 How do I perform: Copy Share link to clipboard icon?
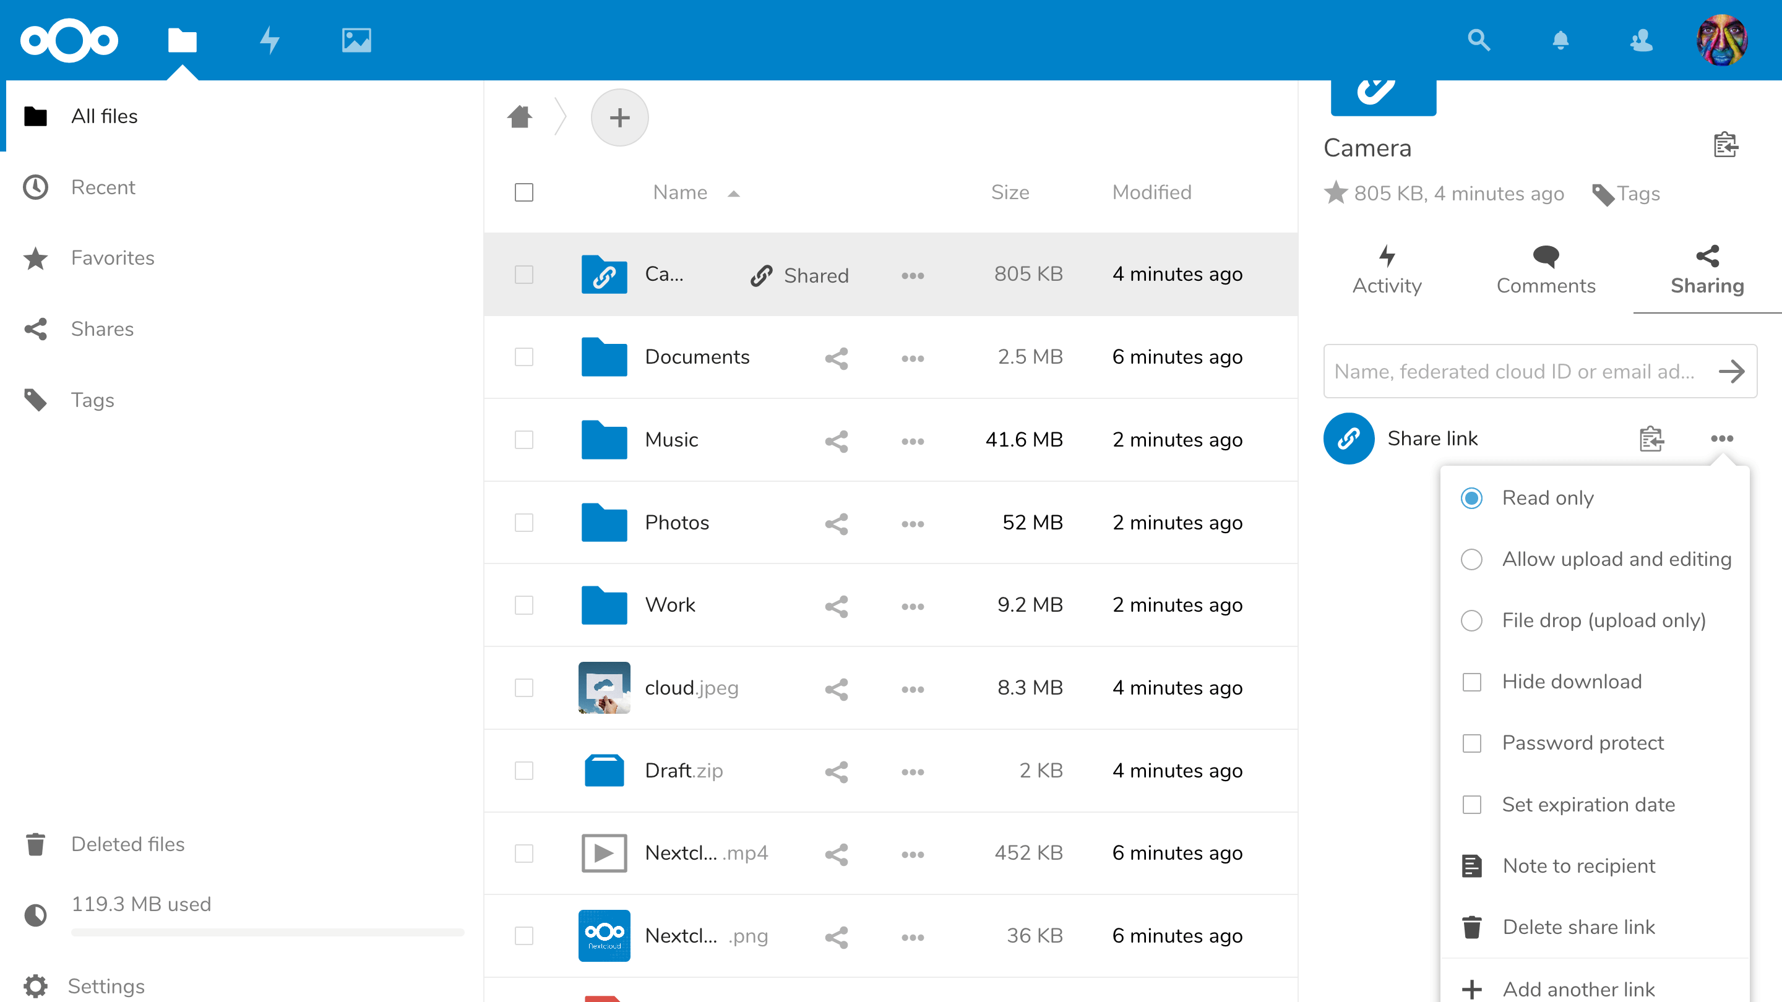(1651, 439)
